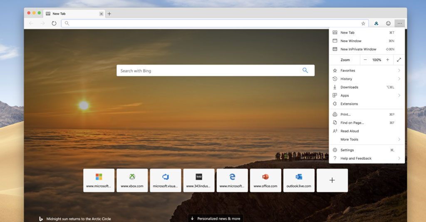Click Midnight sun returns to the Arctic Circle link
The height and width of the screenshot is (222, 426).
(x=79, y=219)
